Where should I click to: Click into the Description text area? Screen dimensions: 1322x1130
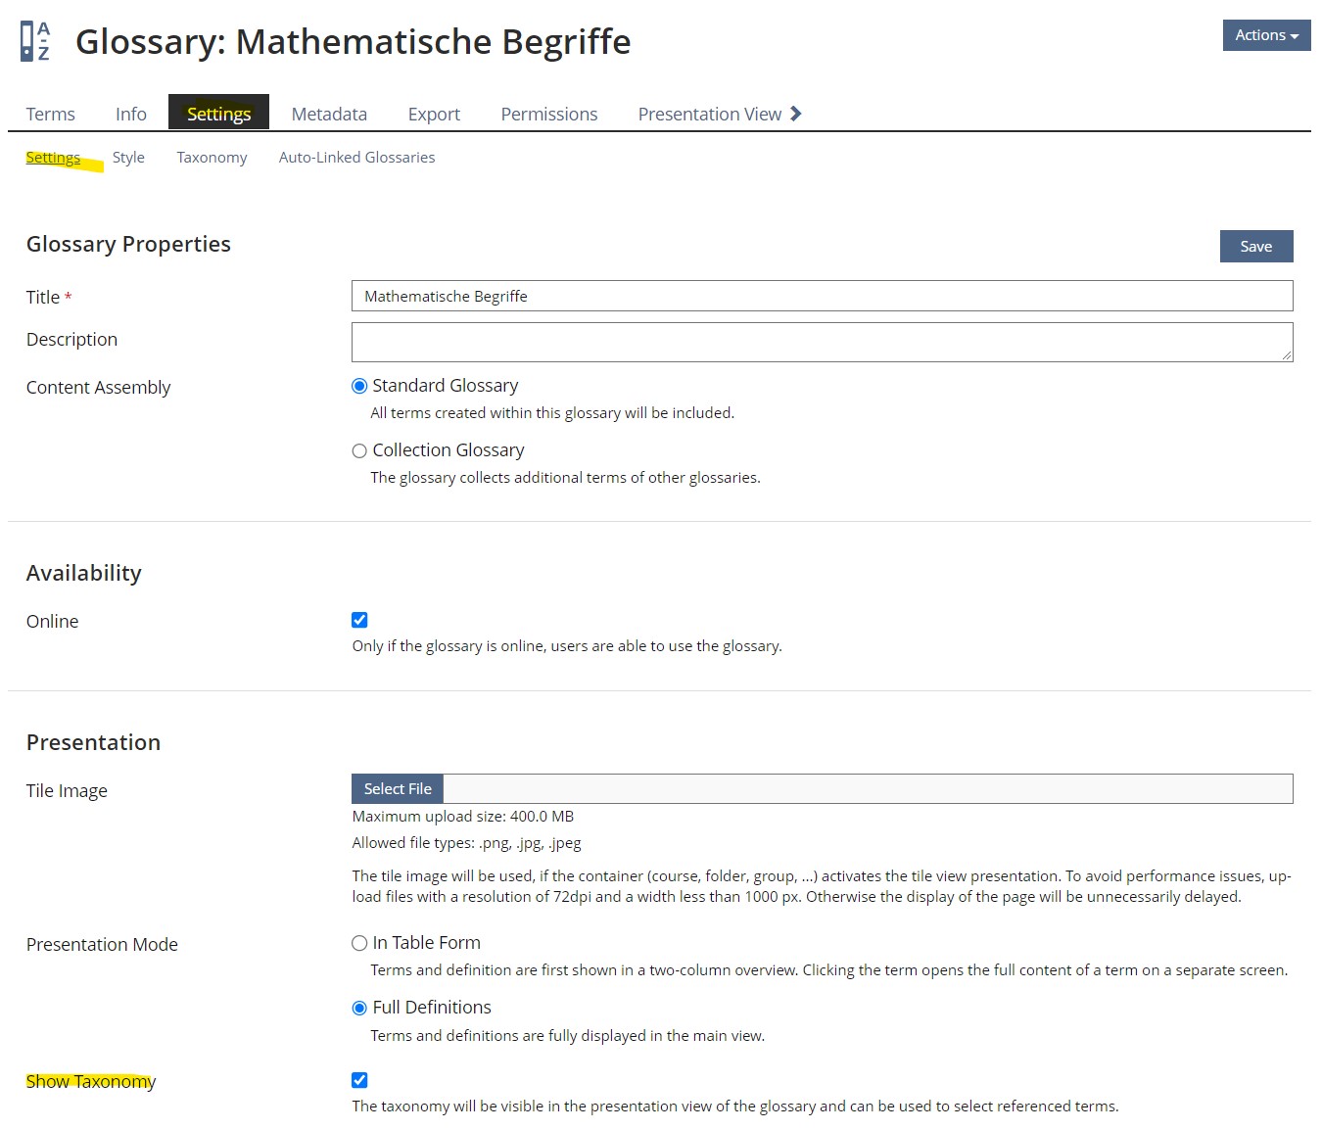pyautogui.click(x=821, y=342)
